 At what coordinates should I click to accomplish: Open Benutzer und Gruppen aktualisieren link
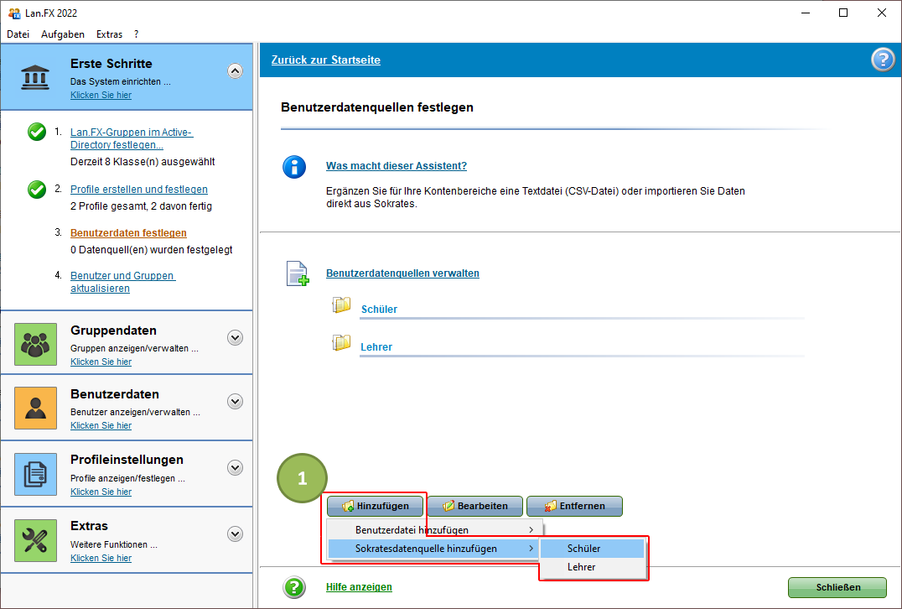pos(122,282)
